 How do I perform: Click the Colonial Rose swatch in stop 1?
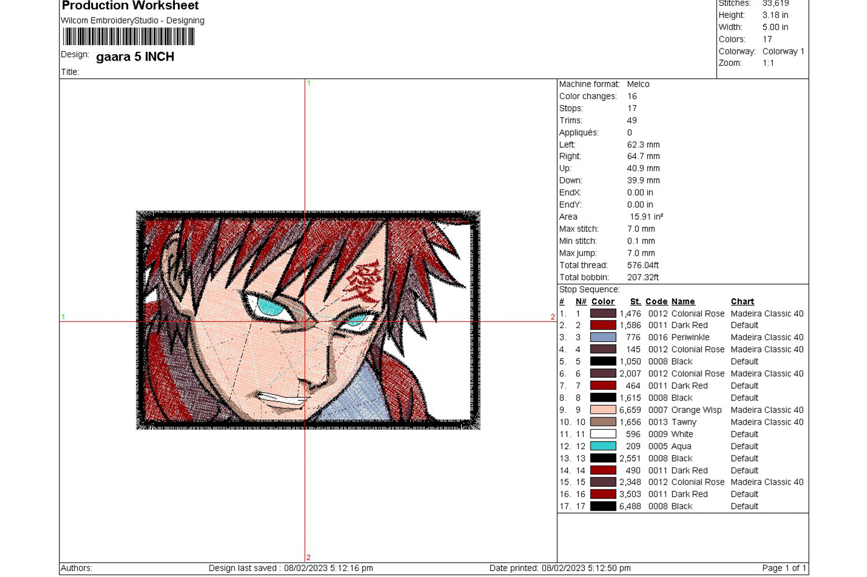pos(603,313)
